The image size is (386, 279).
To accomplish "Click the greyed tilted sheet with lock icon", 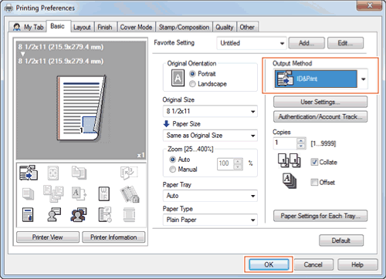I will pyautogui.click(x=130, y=194).
